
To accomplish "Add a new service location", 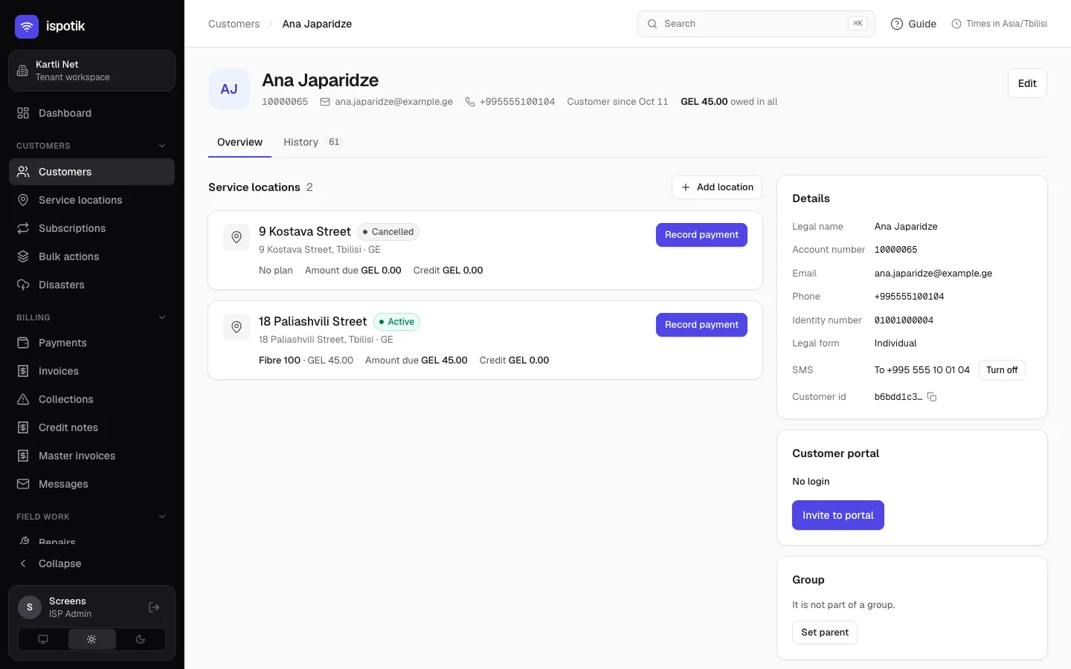I will (x=717, y=187).
